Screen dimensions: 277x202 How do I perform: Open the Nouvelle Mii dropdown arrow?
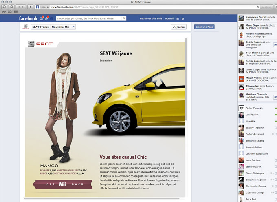(73, 27)
